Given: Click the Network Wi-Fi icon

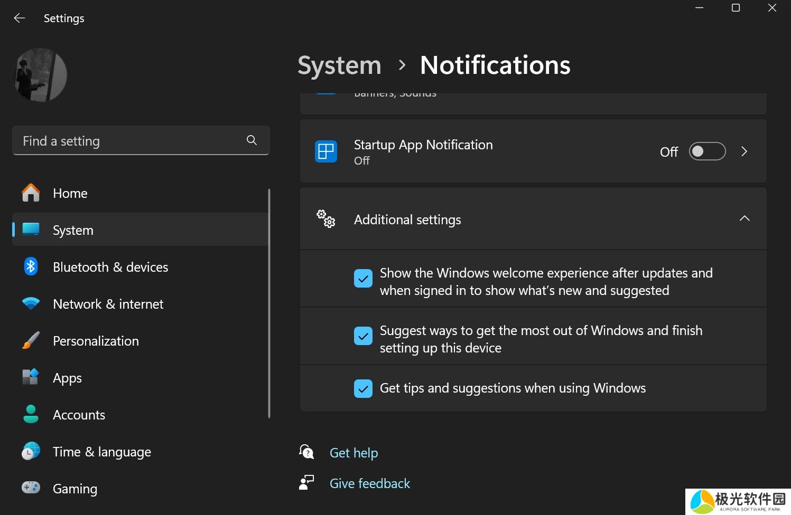Looking at the screenshot, I should (x=31, y=304).
